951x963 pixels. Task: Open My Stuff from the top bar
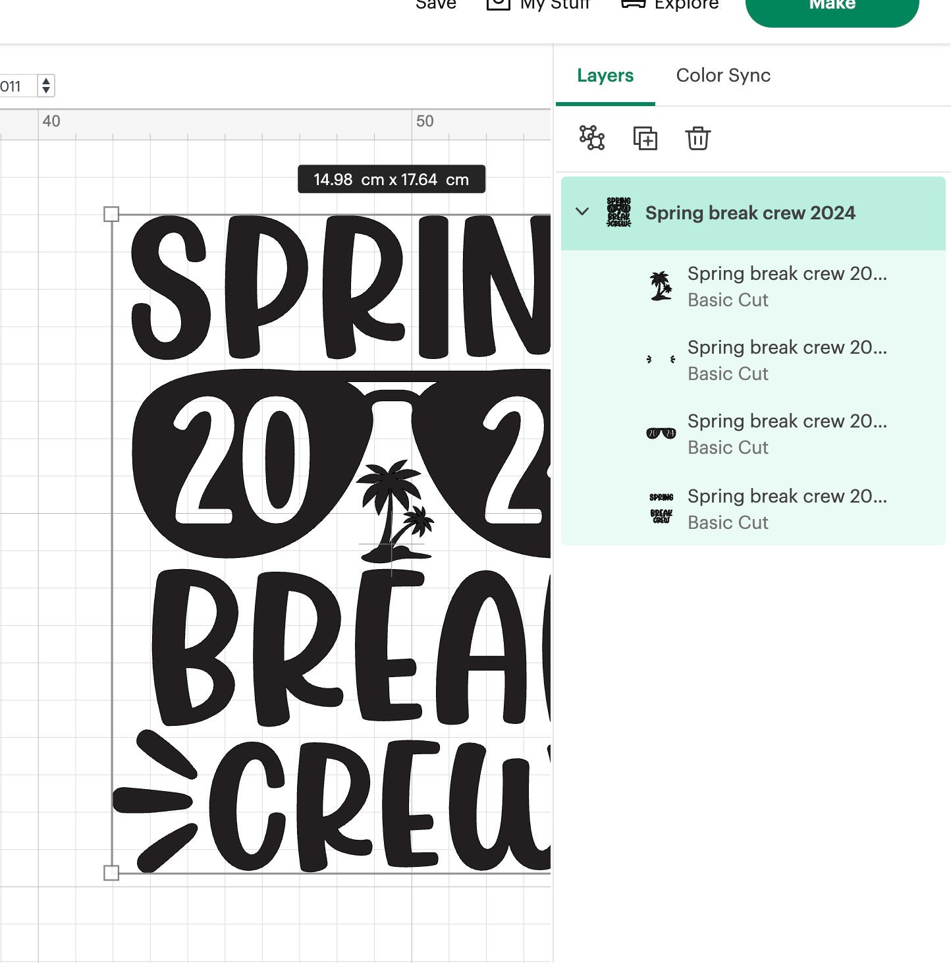click(540, 5)
